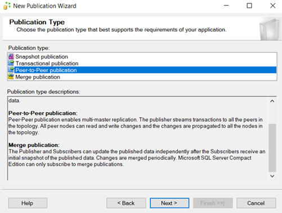Cancel the New Publication Wizard
Viewport: 282px width, 213px height.
(x=256, y=203)
